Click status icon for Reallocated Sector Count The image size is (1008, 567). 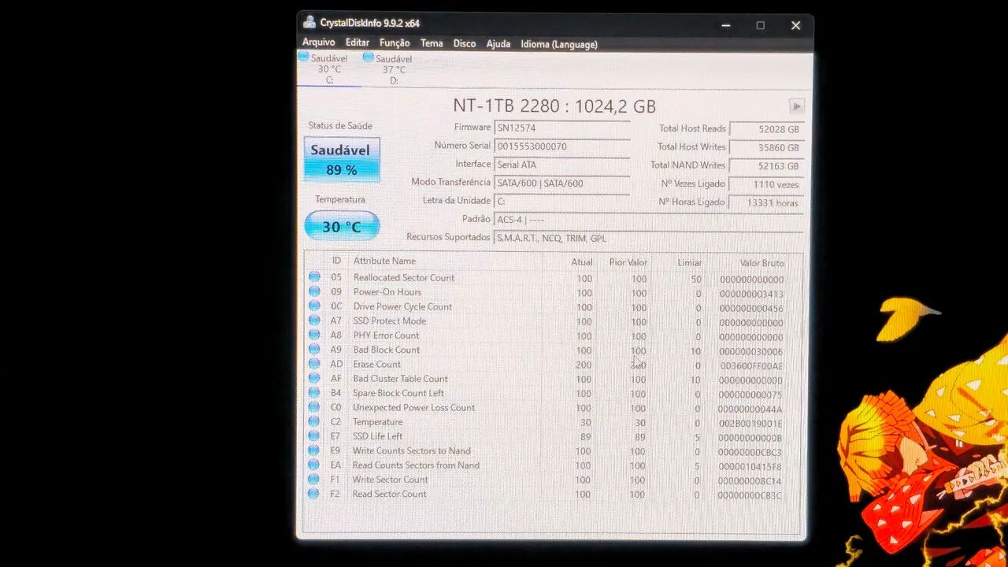[x=314, y=276]
